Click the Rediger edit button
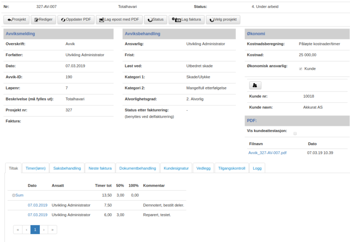Image resolution: width=350 pixels, height=242 pixels. [x=43, y=20]
